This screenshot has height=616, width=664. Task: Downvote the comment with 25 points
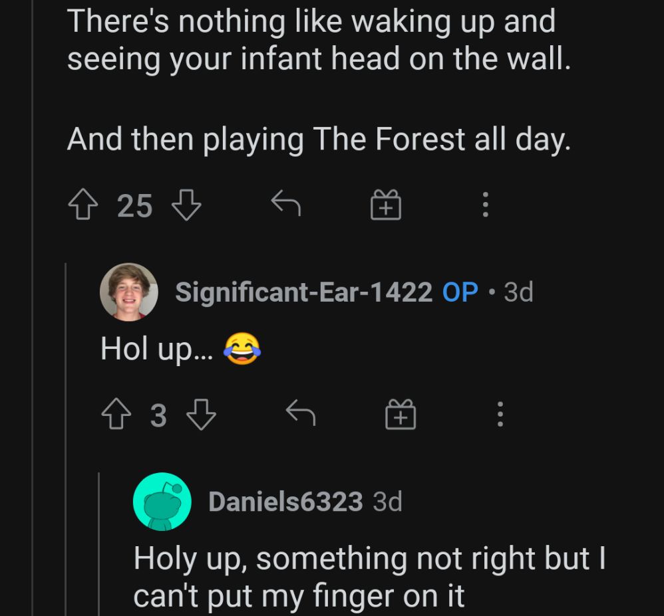pyautogui.click(x=186, y=205)
